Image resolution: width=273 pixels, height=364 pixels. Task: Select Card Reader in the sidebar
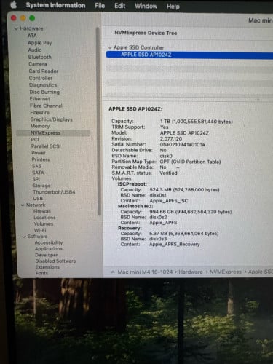pos(44,71)
